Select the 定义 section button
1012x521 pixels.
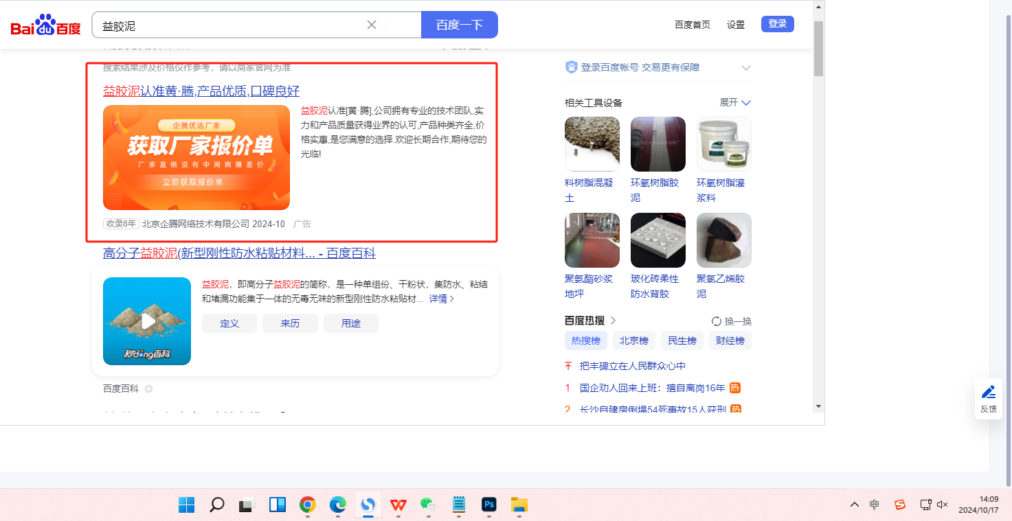pyautogui.click(x=229, y=323)
